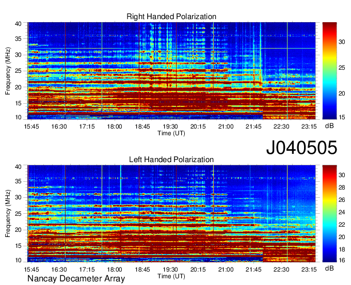This screenshot has height=285, width=351.
Task: Click "26" value on Left Handed color bar
Action: (x=342, y=200)
